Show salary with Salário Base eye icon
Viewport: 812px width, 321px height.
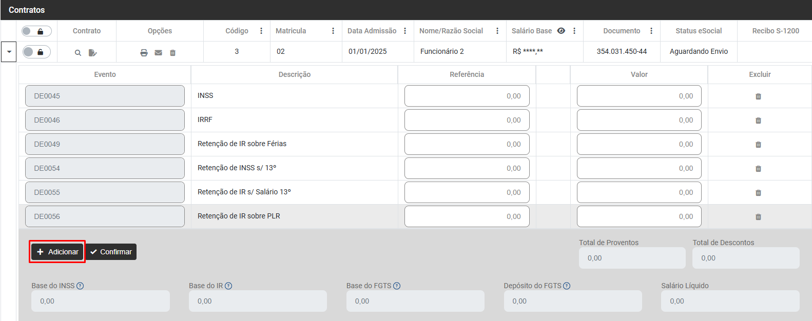(x=561, y=31)
